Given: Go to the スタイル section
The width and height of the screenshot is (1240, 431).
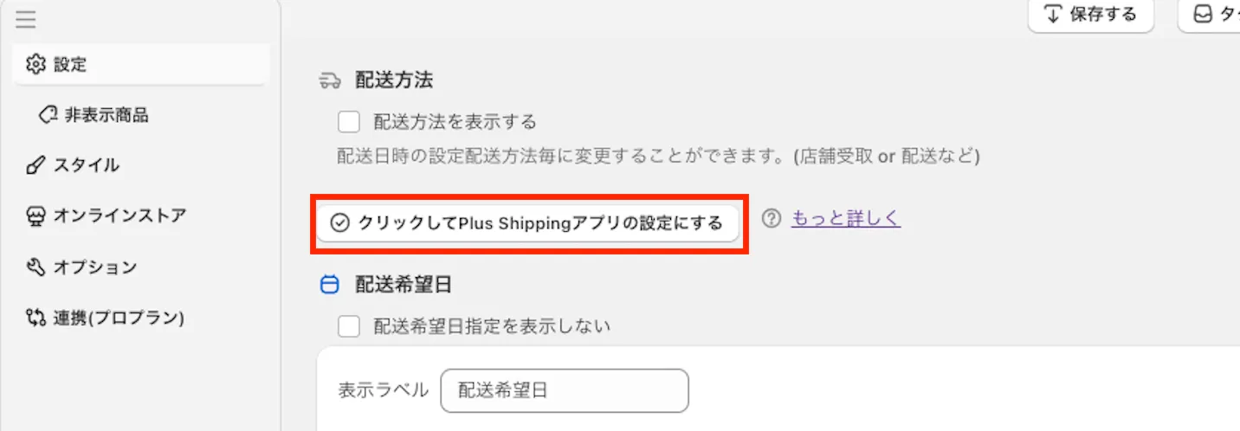Looking at the screenshot, I should 87,166.
